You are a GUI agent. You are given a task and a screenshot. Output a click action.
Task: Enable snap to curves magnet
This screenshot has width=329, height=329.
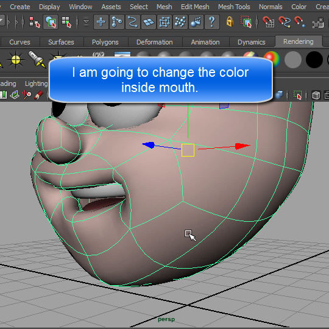285,22
